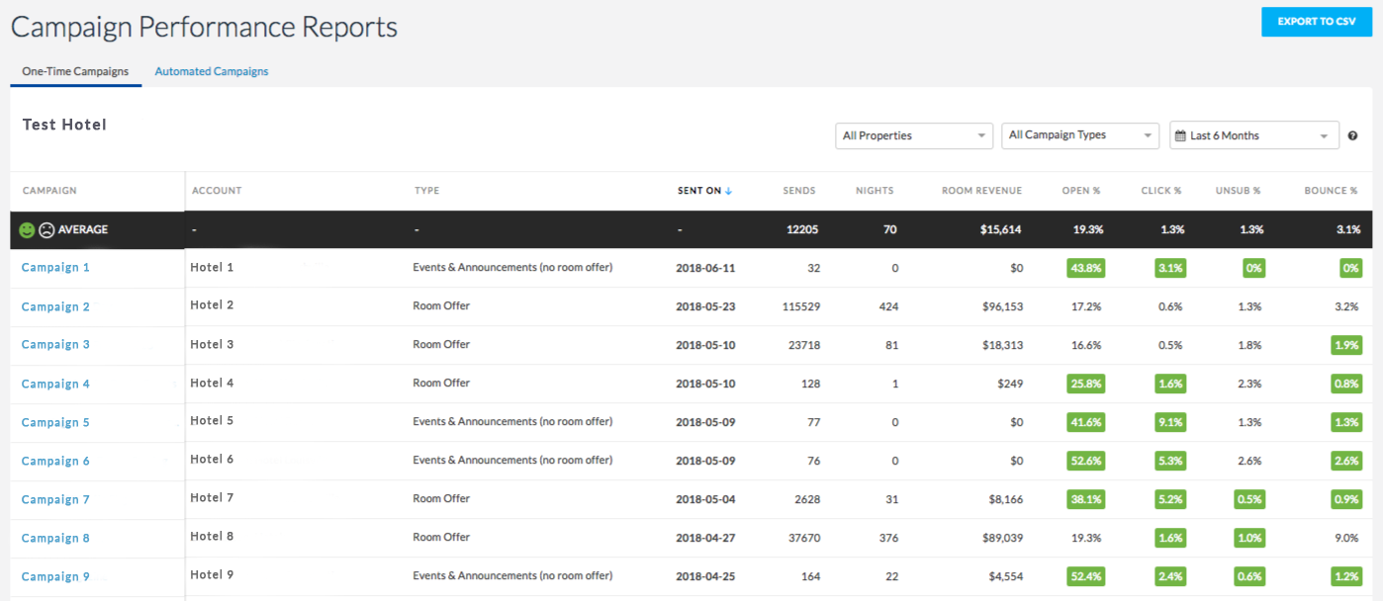Screen dimensions: 1383x601
Task: Click the Test Hotel heading
Action: click(x=64, y=125)
